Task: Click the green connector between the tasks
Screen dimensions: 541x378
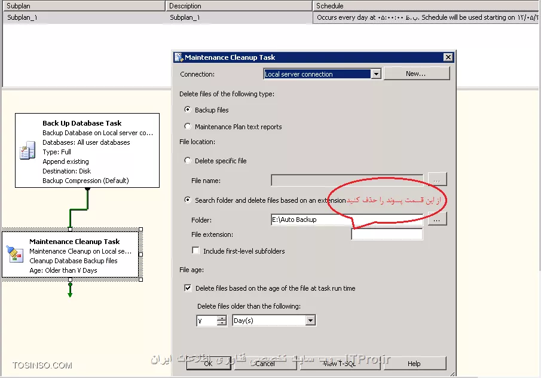Action: (x=79, y=209)
